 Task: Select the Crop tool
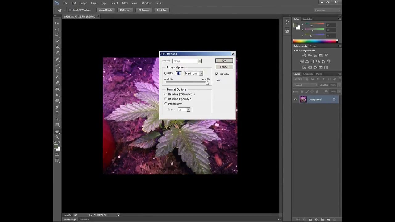57,47
